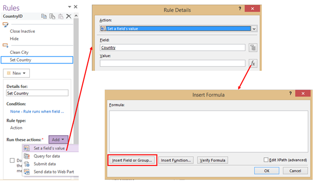
Task: Open the None - Rule runs when field condition link
Action: (37, 112)
